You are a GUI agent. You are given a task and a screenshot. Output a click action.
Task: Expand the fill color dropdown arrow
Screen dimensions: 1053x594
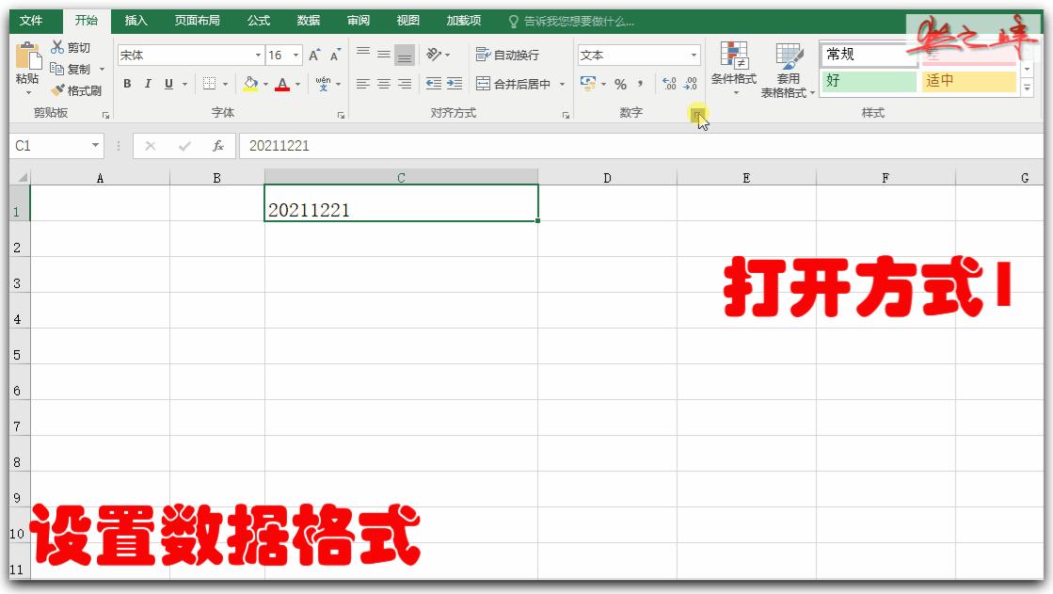point(265,85)
